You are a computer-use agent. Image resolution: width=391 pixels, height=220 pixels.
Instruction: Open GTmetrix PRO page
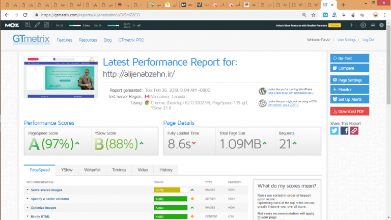pyautogui.click(x=131, y=40)
